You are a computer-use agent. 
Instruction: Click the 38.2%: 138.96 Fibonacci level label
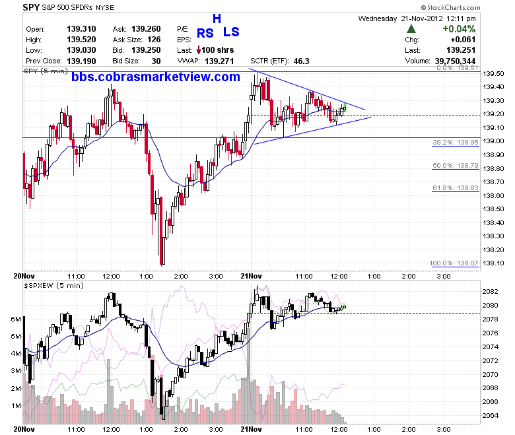455,142
